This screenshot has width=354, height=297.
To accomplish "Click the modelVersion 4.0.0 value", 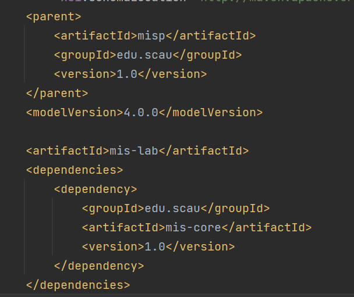I will pos(141,112).
